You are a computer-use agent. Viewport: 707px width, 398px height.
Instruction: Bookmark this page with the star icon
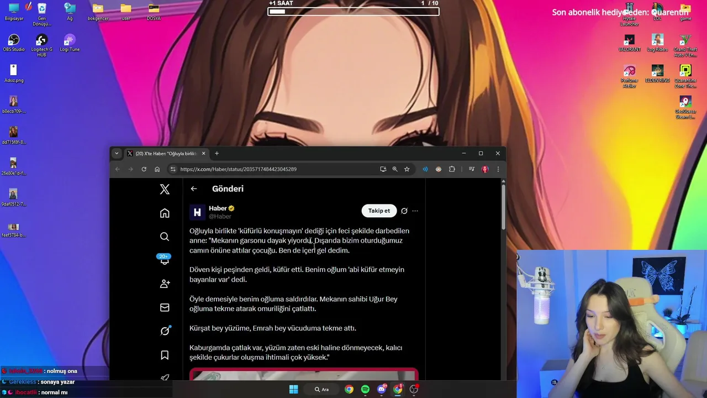pyautogui.click(x=407, y=169)
